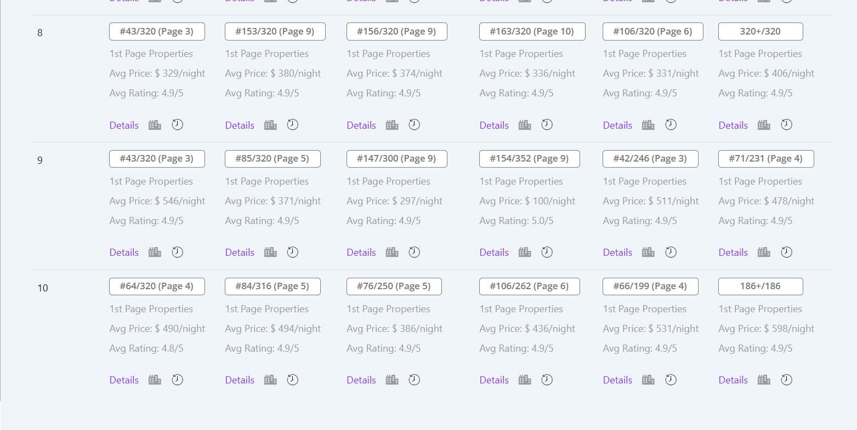Open Details link for $329/night card
Image resolution: width=857 pixels, height=430 pixels.
pyautogui.click(x=124, y=125)
